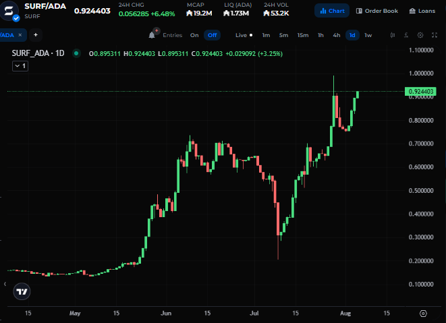Image resolution: width=446 pixels, height=323 pixels.
Task: Click the 0.500000 price axis label
Action: point(421,190)
